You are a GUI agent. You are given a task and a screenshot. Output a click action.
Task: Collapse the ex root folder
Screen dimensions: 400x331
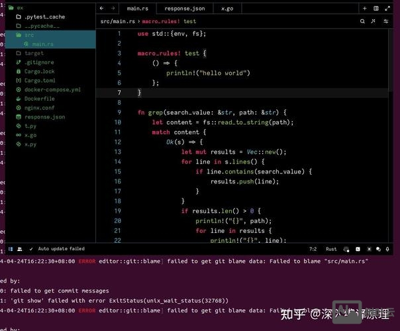click(11, 8)
